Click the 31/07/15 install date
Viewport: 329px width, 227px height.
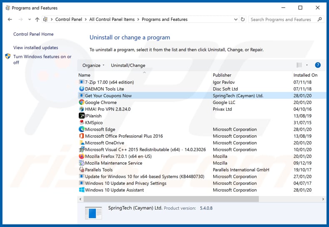[302, 123]
